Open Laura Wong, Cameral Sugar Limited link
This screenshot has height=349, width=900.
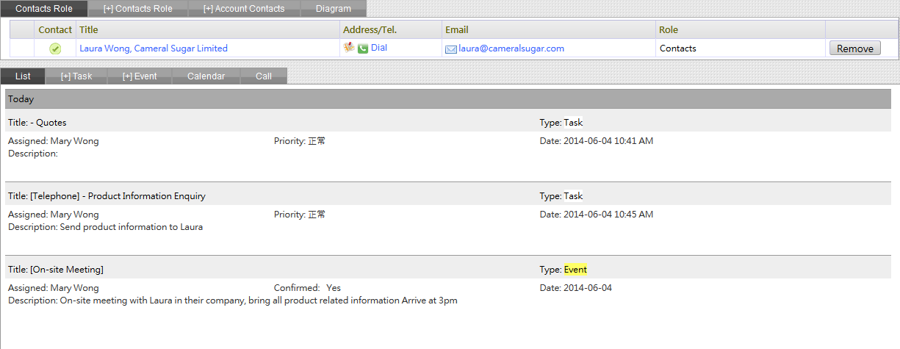tap(154, 48)
